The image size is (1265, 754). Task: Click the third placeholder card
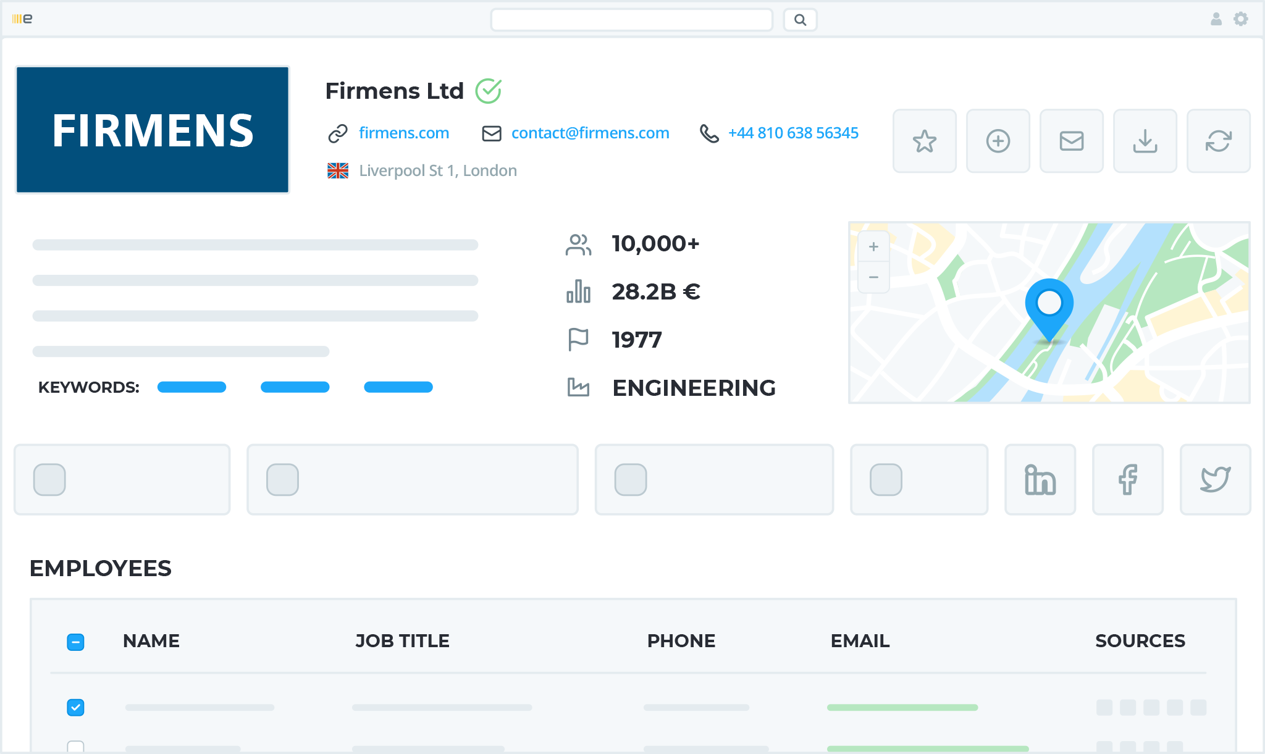click(x=714, y=480)
